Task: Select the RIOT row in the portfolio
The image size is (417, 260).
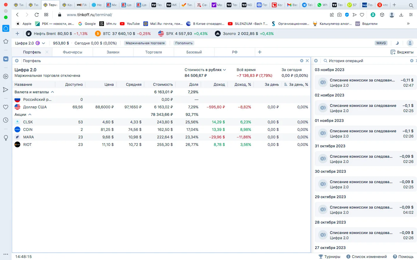Action: pyautogui.click(x=161, y=144)
